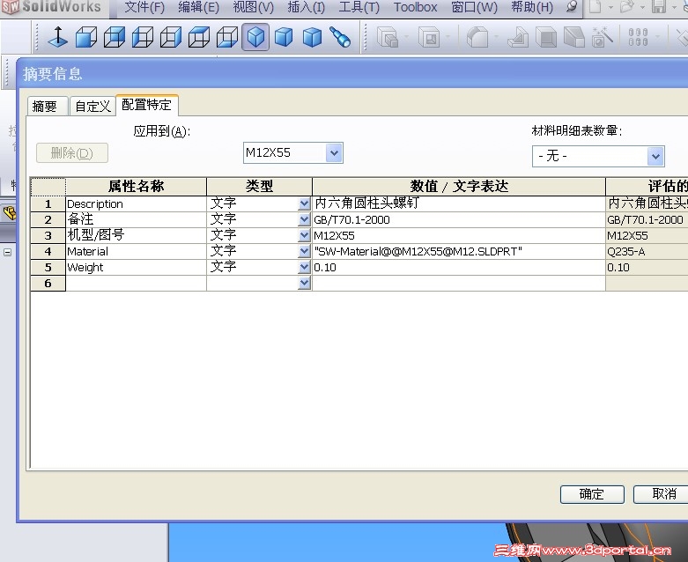Click the 删除(D) button
This screenshot has width=688, height=562.
coord(72,153)
